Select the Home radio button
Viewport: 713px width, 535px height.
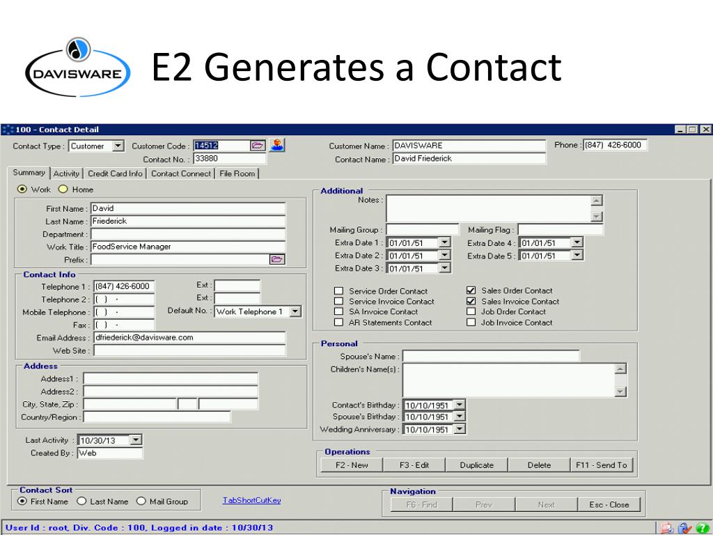[x=63, y=189]
